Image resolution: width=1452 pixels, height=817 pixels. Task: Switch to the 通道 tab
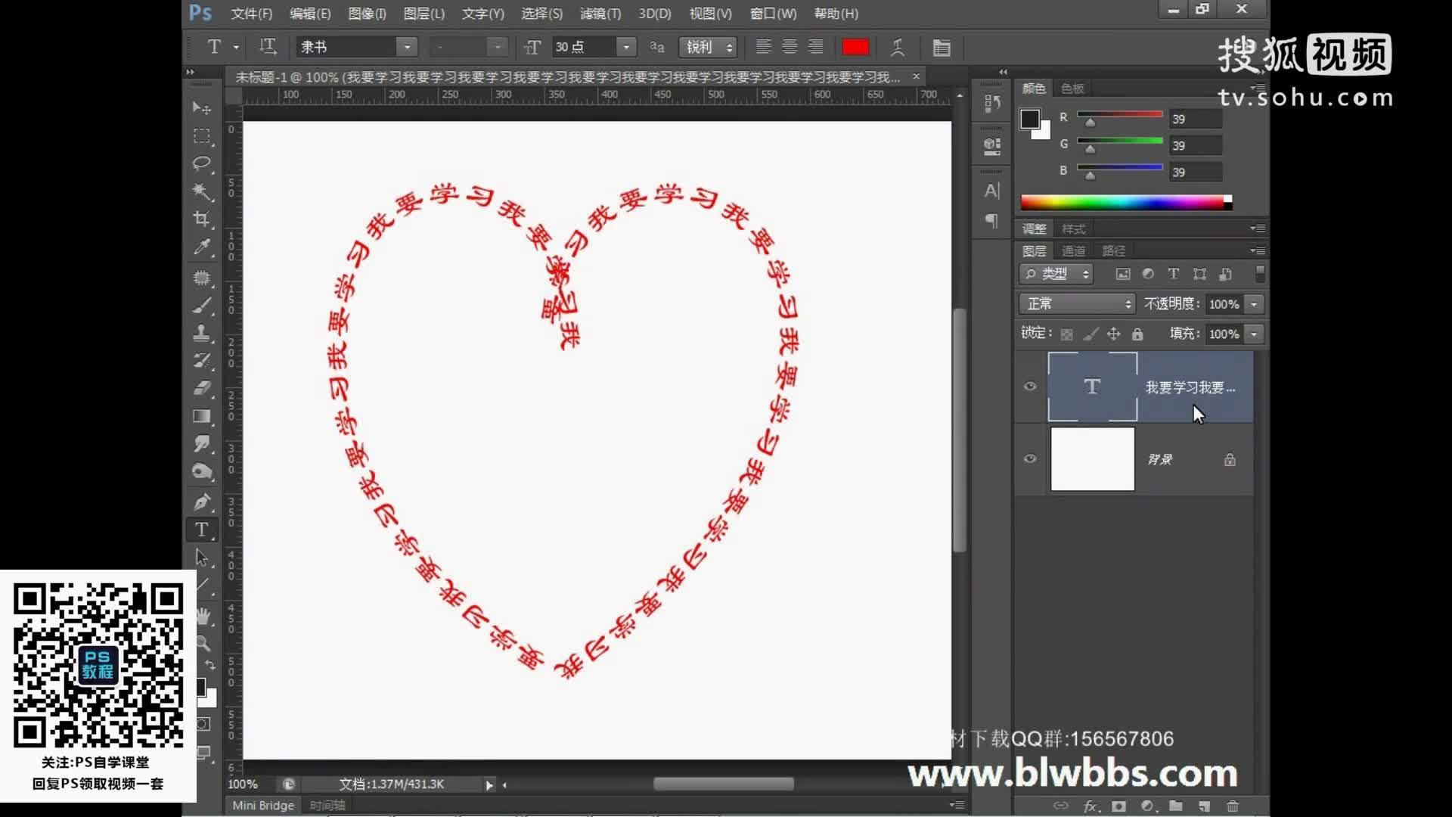coord(1073,251)
